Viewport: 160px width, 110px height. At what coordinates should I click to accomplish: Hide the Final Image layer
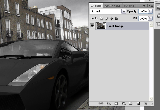tap(92, 26)
